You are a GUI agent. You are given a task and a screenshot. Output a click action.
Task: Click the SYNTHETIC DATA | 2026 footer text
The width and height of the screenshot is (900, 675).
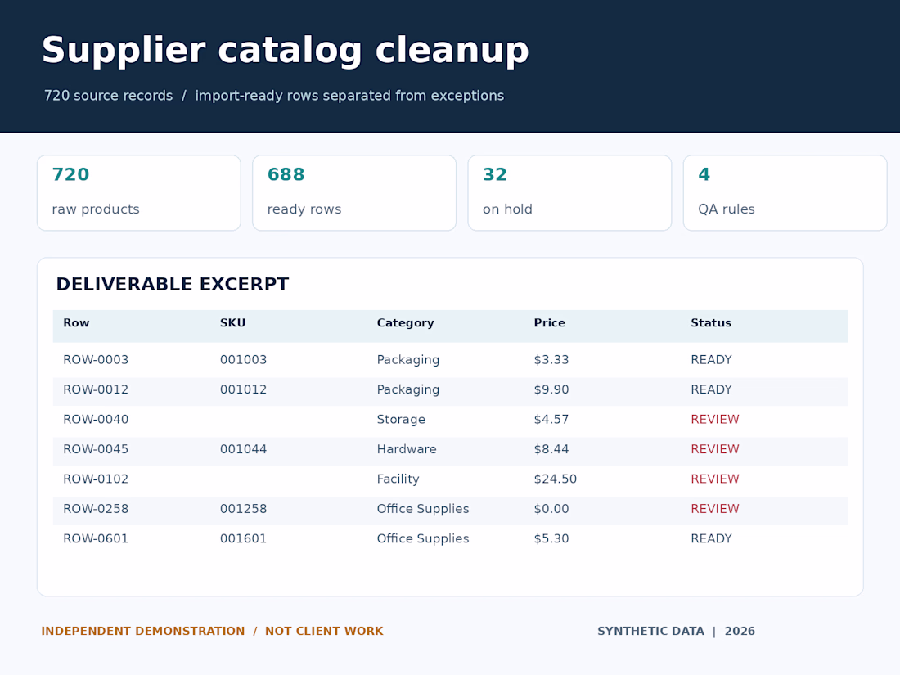(x=676, y=632)
